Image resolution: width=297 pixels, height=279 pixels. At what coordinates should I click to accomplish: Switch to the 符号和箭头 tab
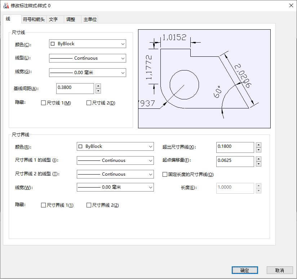pyautogui.click(x=34, y=19)
